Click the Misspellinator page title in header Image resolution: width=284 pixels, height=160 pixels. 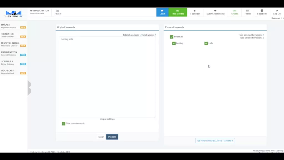pyautogui.click(x=39, y=11)
